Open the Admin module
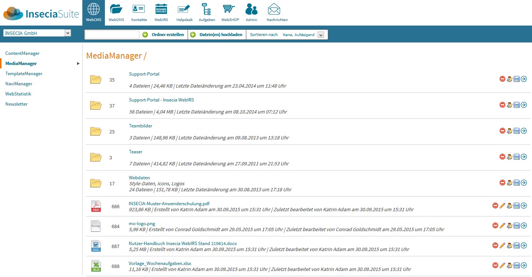 click(251, 12)
